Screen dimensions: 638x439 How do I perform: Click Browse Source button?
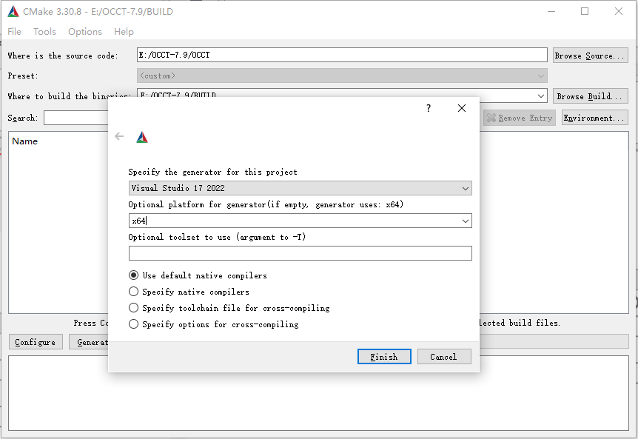590,56
